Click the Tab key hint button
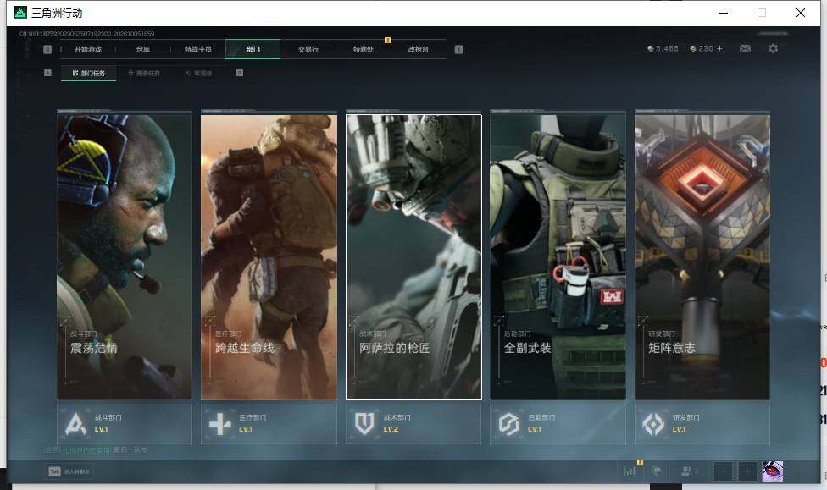 pos(54,471)
